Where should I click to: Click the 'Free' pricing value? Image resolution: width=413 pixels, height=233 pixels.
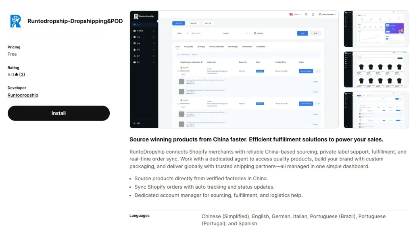tap(12, 54)
